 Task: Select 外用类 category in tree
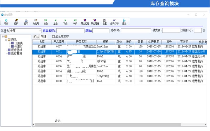click(18, 47)
